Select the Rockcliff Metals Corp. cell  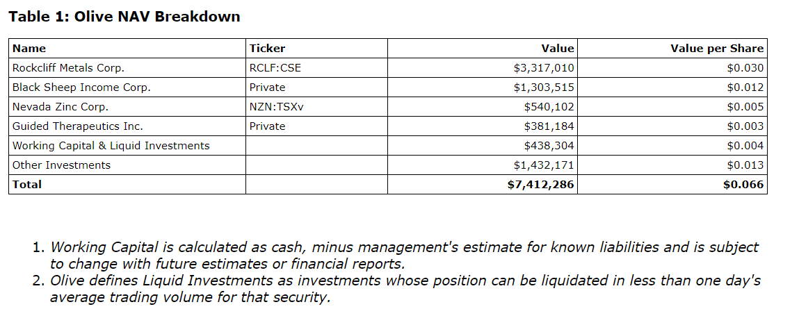pyautogui.click(x=68, y=68)
